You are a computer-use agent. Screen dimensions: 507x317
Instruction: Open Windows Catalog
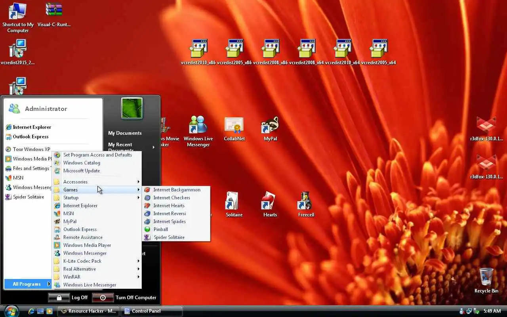(97, 163)
